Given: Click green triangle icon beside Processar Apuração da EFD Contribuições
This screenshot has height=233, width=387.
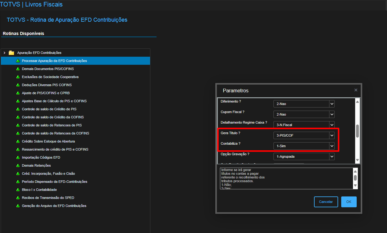Looking at the screenshot, I should [x=18, y=61].
